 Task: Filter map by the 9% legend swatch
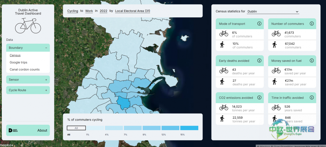pos(152,128)
